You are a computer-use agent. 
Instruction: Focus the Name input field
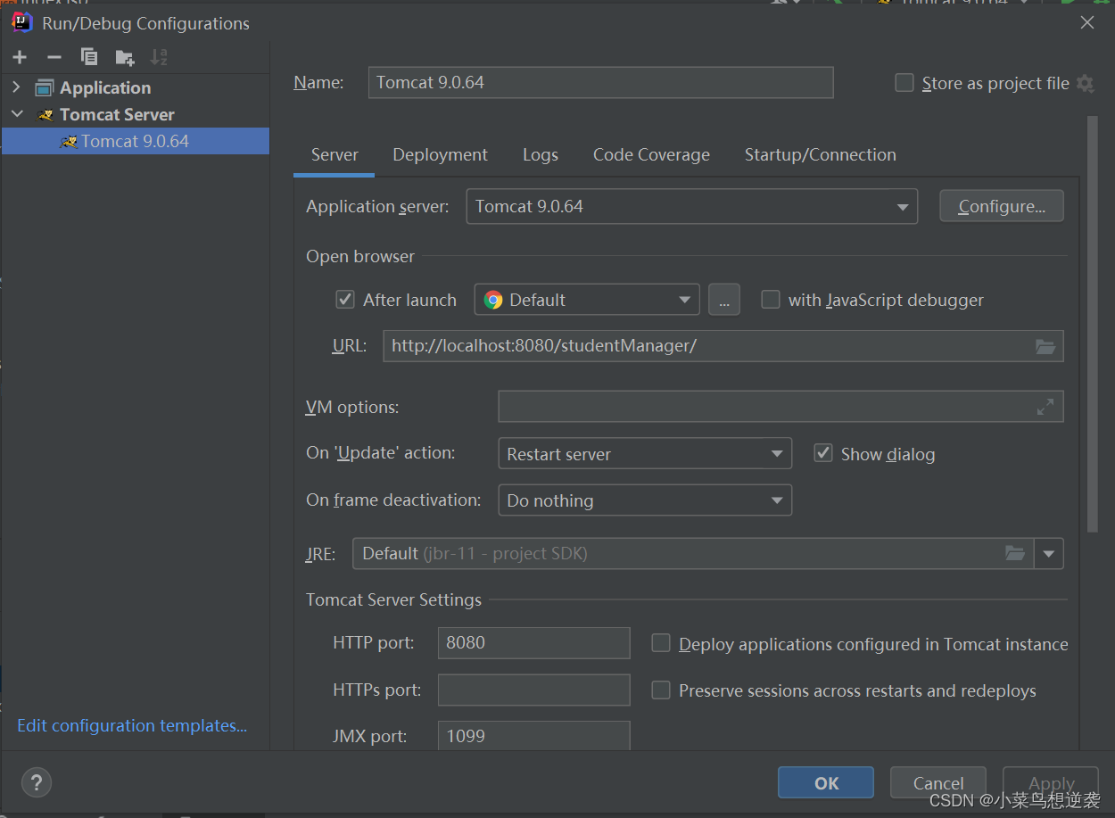(601, 82)
